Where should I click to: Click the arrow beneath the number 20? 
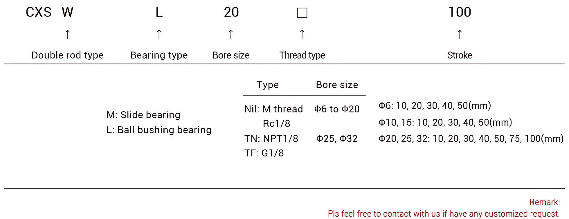(231, 34)
